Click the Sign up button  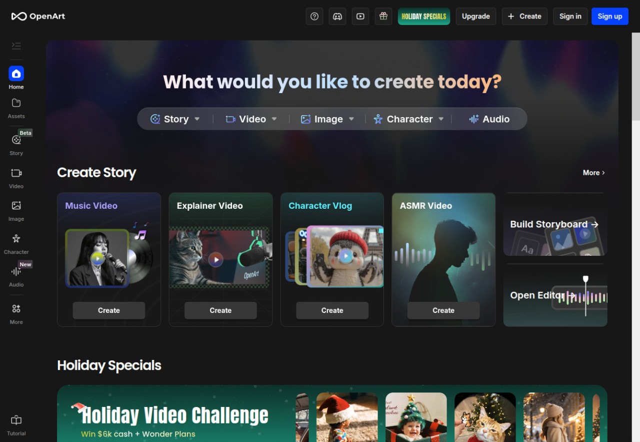[x=609, y=16]
